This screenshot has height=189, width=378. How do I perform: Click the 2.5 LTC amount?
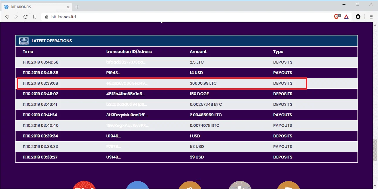point(197,62)
